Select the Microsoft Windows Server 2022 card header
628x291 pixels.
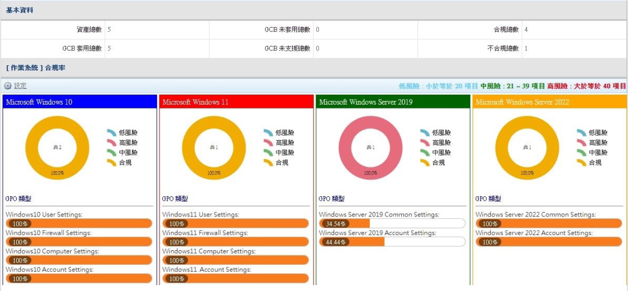click(x=549, y=102)
